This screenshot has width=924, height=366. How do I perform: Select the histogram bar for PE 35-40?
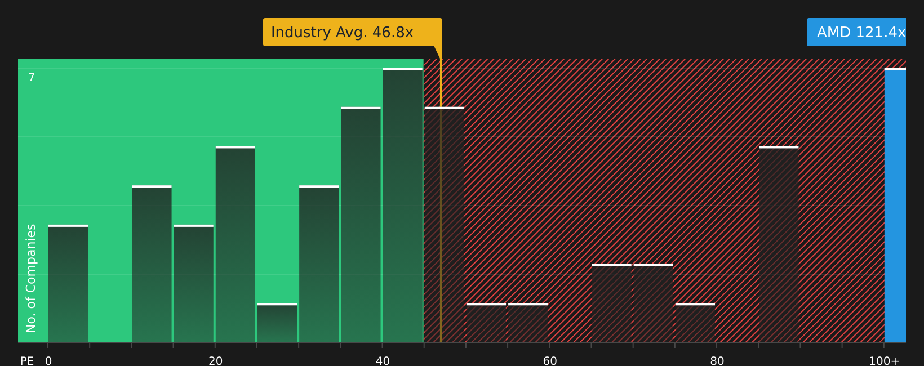pos(361,225)
